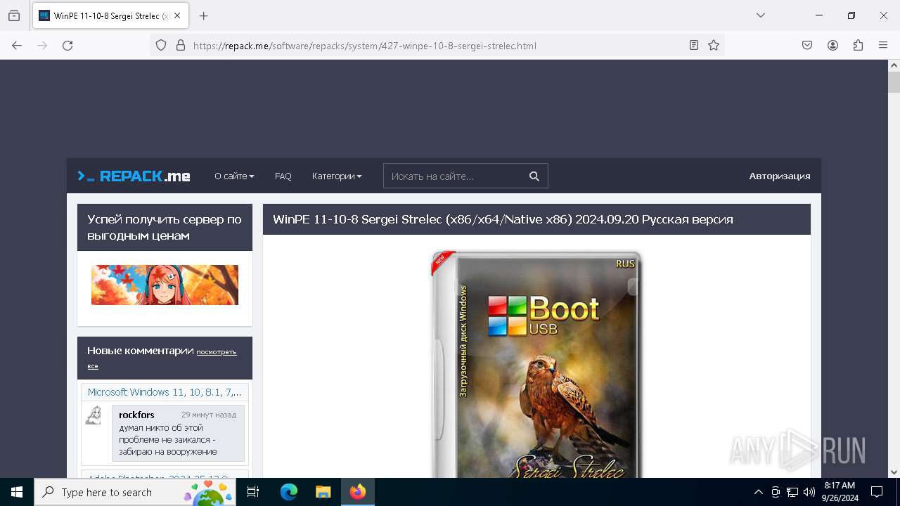
Task: Open the FAQ menu item
Action: (x=283, y=176)
